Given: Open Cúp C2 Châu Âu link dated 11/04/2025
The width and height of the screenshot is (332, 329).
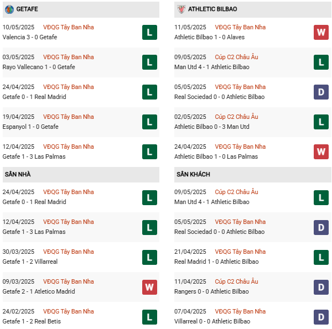Looking at the screenshot, I should pos(236,281).
